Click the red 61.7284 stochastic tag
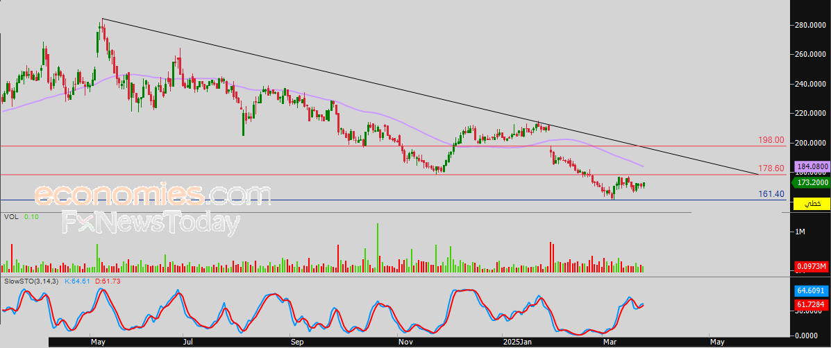831x348 pixels. [x=811, y=304]
